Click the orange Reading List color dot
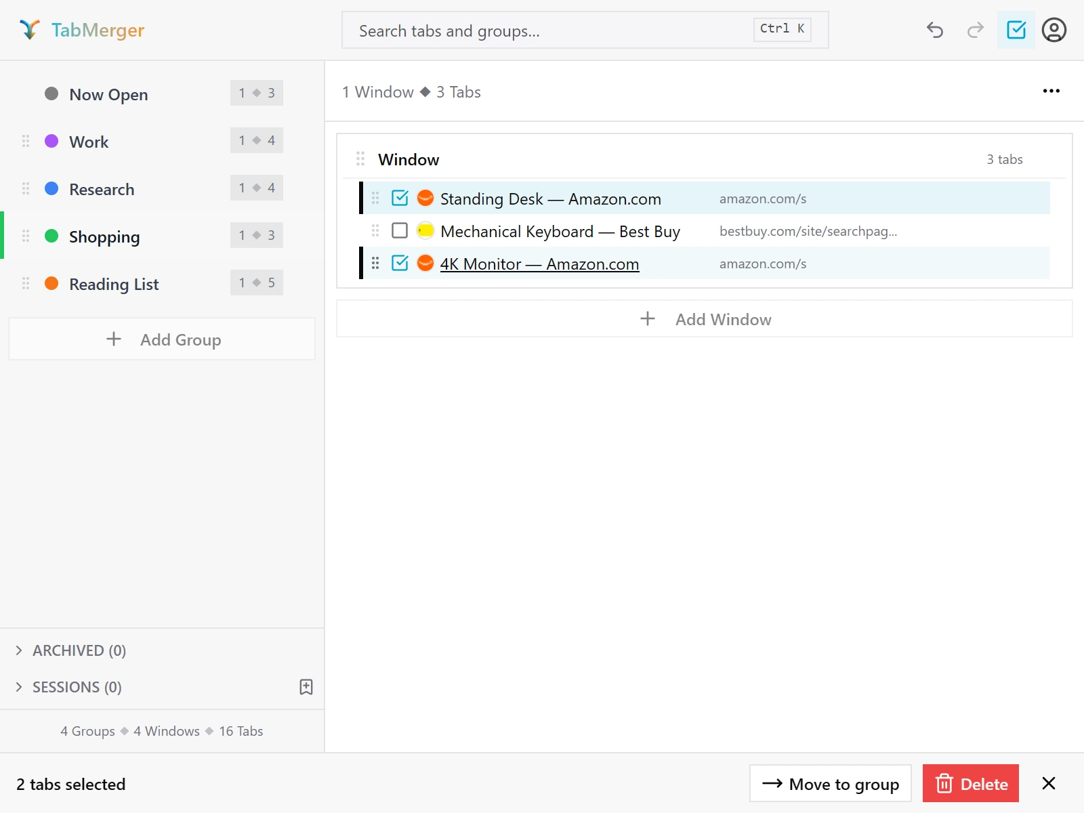 click(x=51, y=283)
